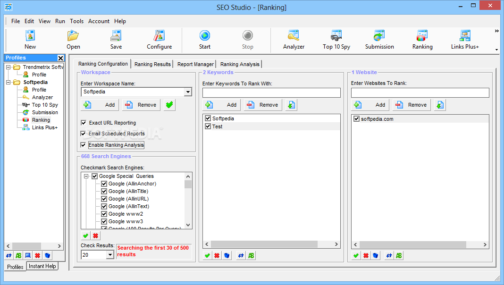Click Remove in the Keywords section
504x285 pixels.
pyautogui.click(x=262, y=105)
